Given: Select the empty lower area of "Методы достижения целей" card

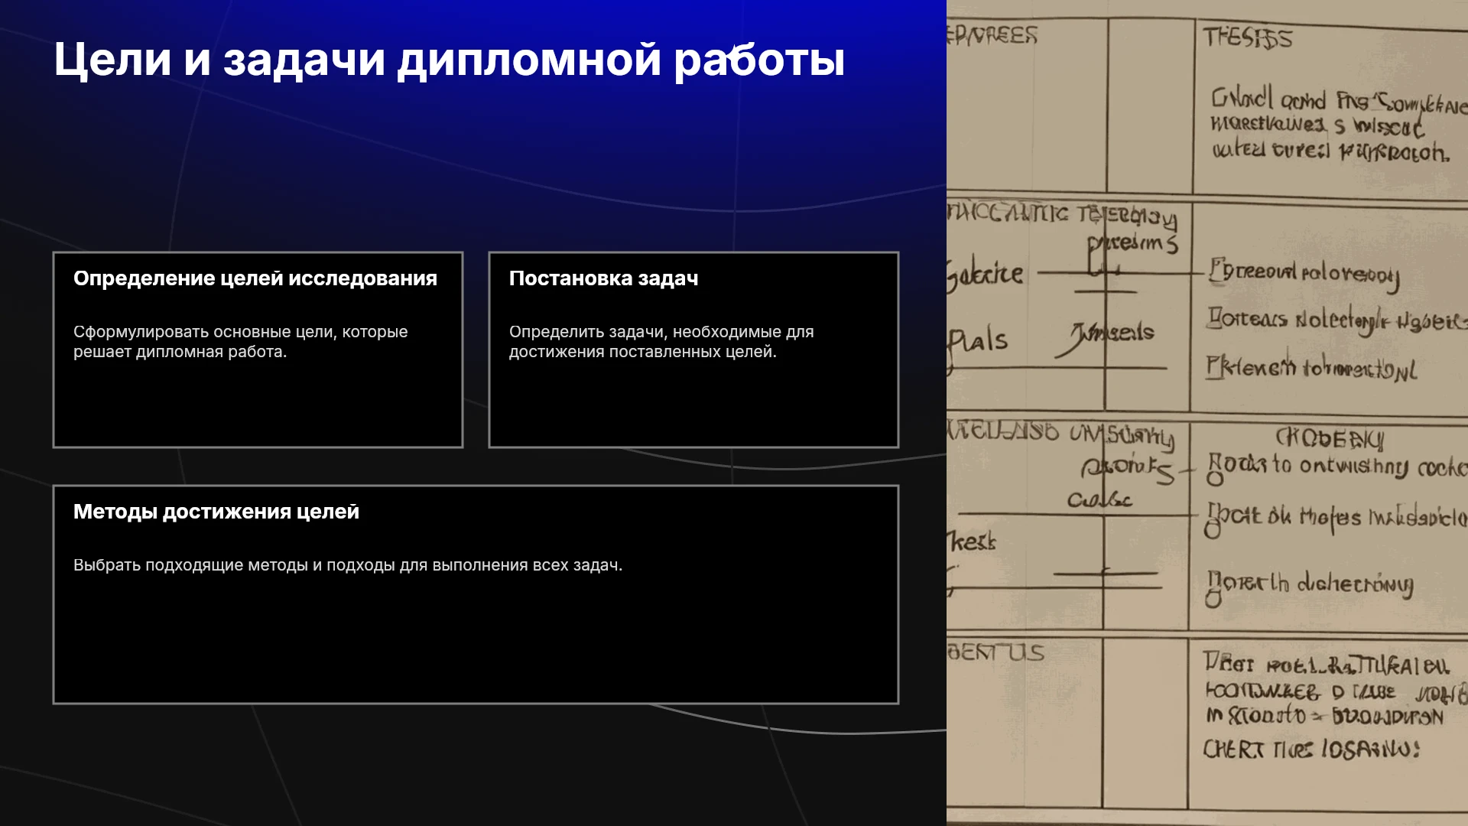Looking at the screenshot, I should coord(476,639).
